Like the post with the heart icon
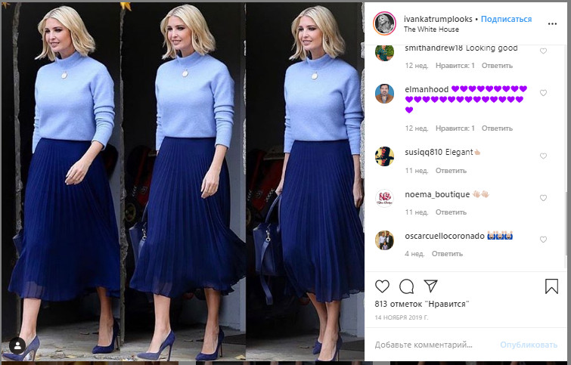 [x=382, y=286]
